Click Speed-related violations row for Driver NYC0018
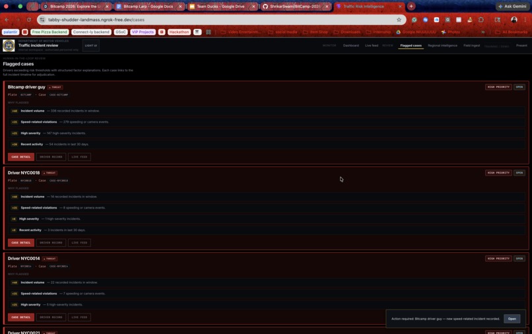 coord(267,208)
